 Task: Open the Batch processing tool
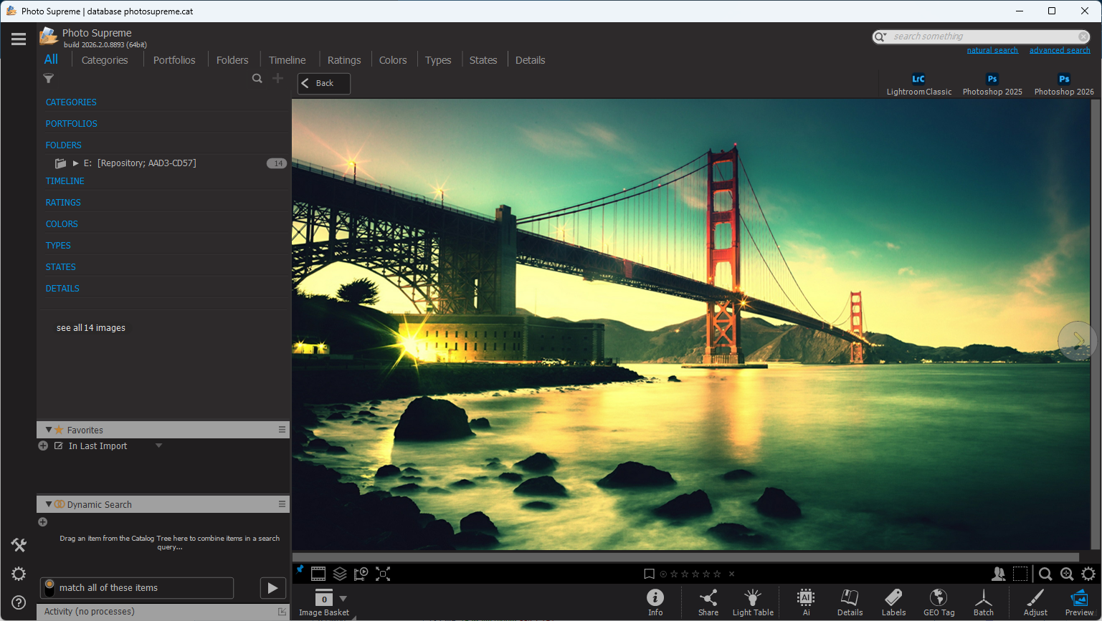(x=983, y=602)
